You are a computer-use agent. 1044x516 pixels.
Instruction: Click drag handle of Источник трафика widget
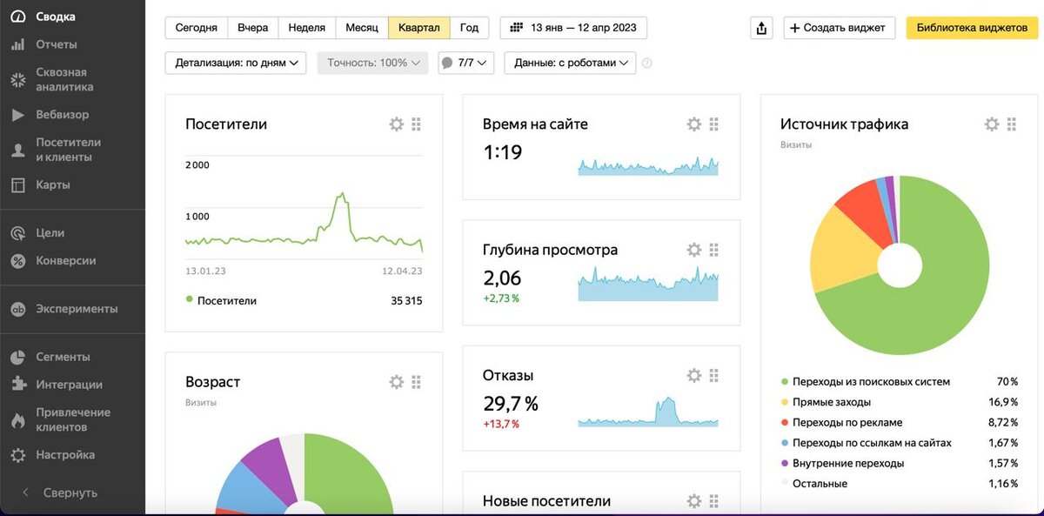pos(1012,124)
